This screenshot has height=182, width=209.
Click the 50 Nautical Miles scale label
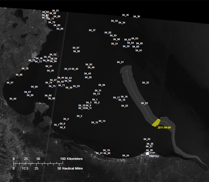[x=70, y=168]
